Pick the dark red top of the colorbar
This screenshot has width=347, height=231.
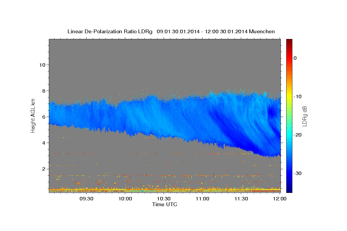click(x=289, y=41)
